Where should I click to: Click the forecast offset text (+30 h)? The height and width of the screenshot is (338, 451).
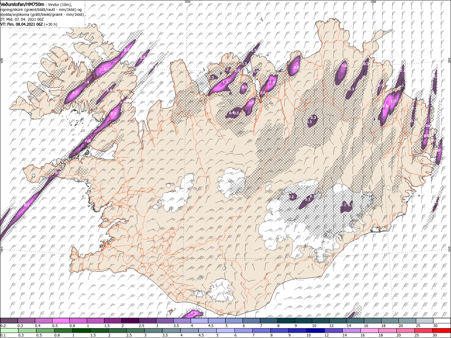(51, 24)
